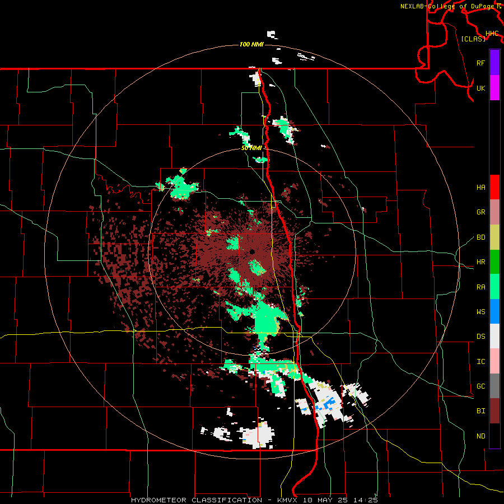Viewport: 504px width, 504px height.
Task: Click the HA red legend swatch
Action: click(x=494, y=187)
